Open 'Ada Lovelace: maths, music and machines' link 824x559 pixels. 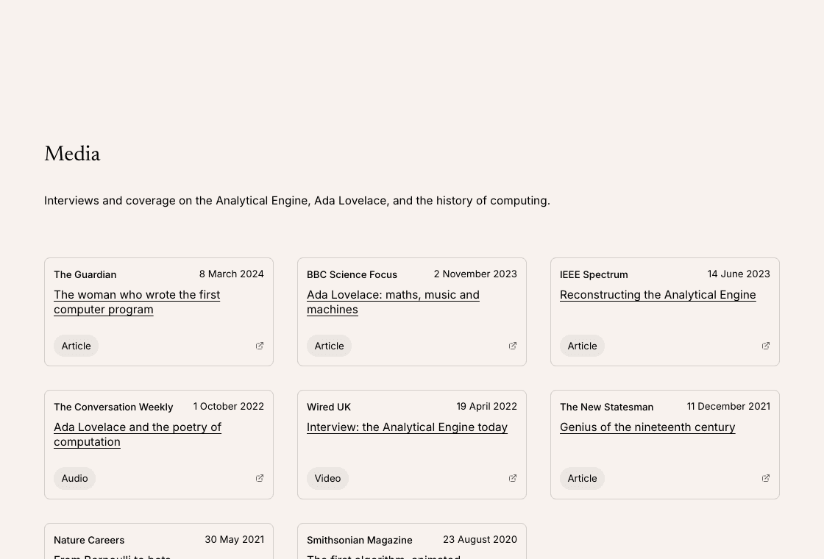coord(393,302)
